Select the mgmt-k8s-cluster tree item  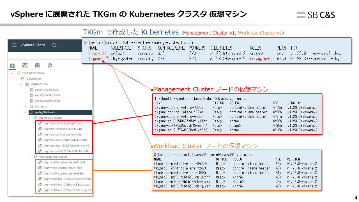pos(51,118)
